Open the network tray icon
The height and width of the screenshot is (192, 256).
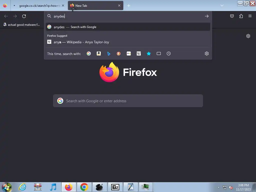pyautogui.click(x=225, y=187)
